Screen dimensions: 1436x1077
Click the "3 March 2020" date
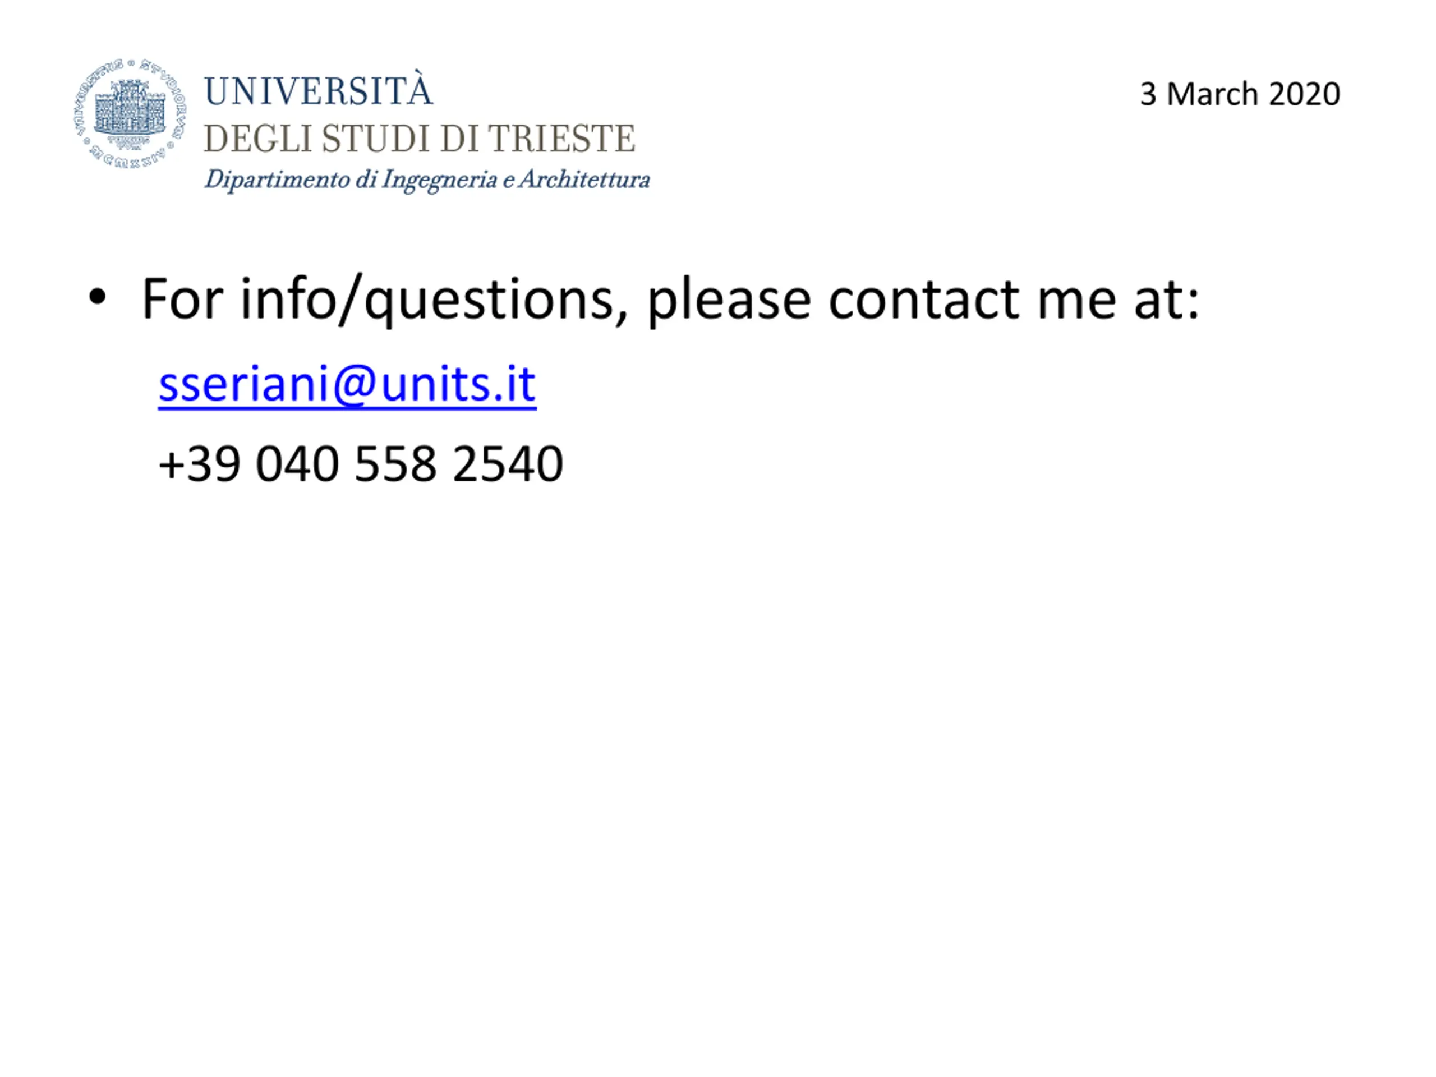tap(1240, 94)
